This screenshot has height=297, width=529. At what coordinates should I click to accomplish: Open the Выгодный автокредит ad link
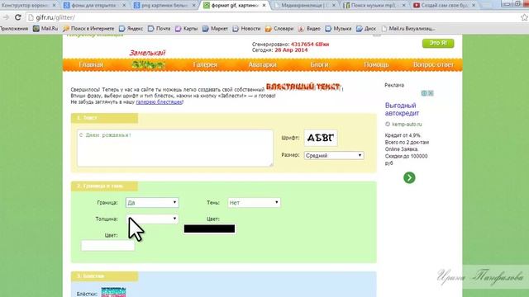point(402,110)
